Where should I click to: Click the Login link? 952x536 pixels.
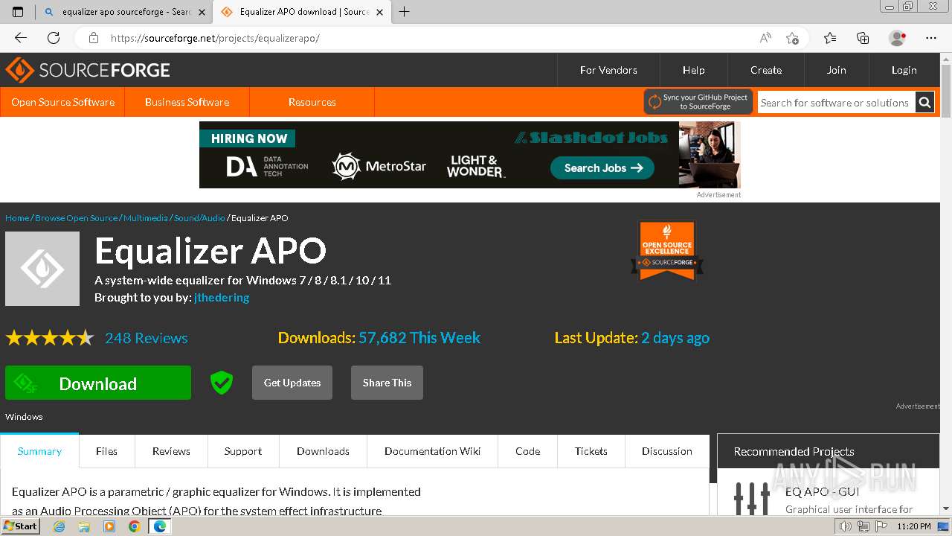[904, 70]
